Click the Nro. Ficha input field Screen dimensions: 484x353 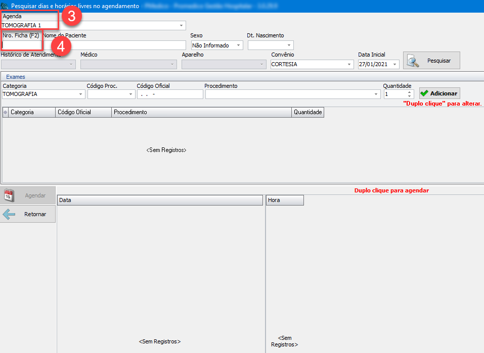click(x=21, y=45)
